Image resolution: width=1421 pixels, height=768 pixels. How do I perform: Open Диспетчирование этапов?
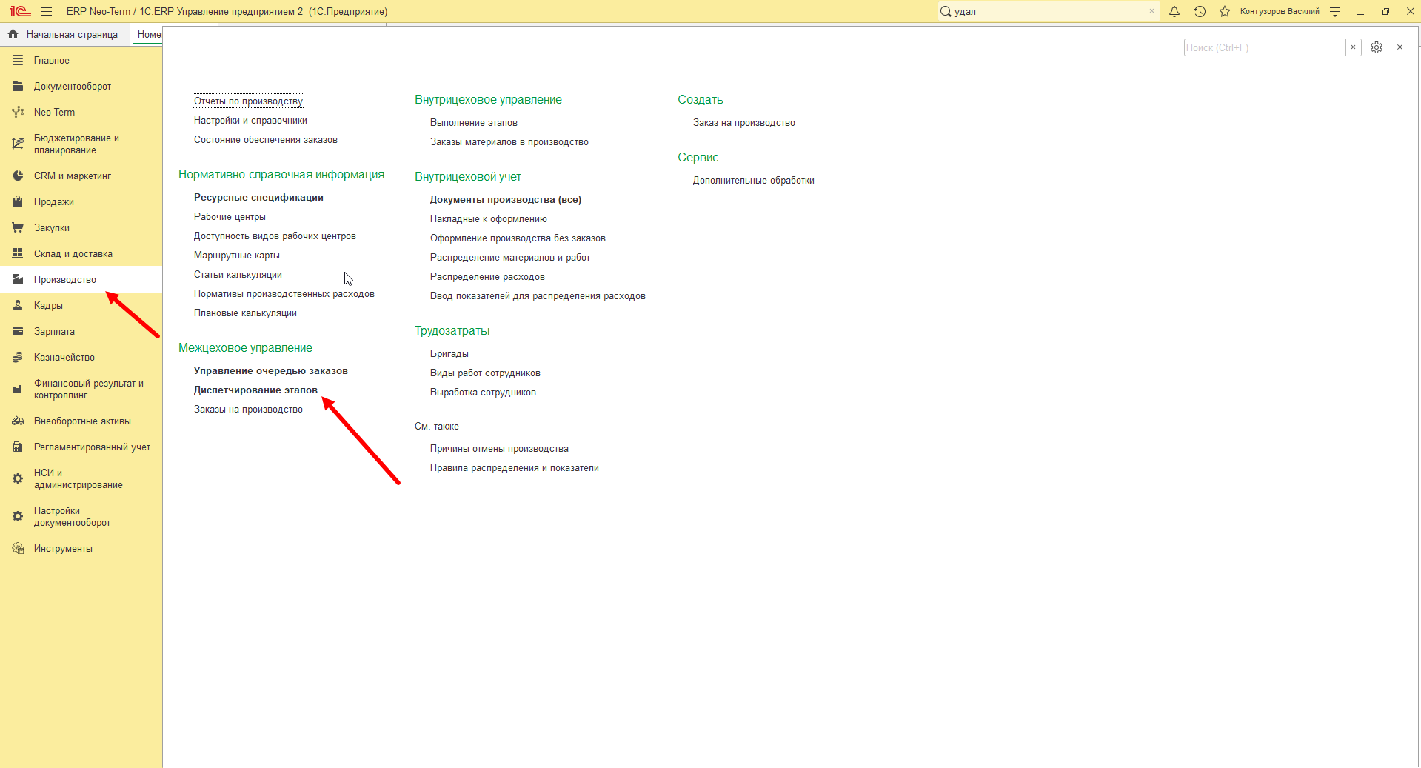pos(255,390)
